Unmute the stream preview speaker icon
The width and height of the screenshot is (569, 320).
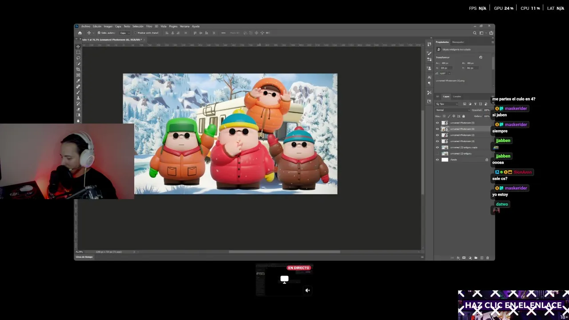click(307, 290)
